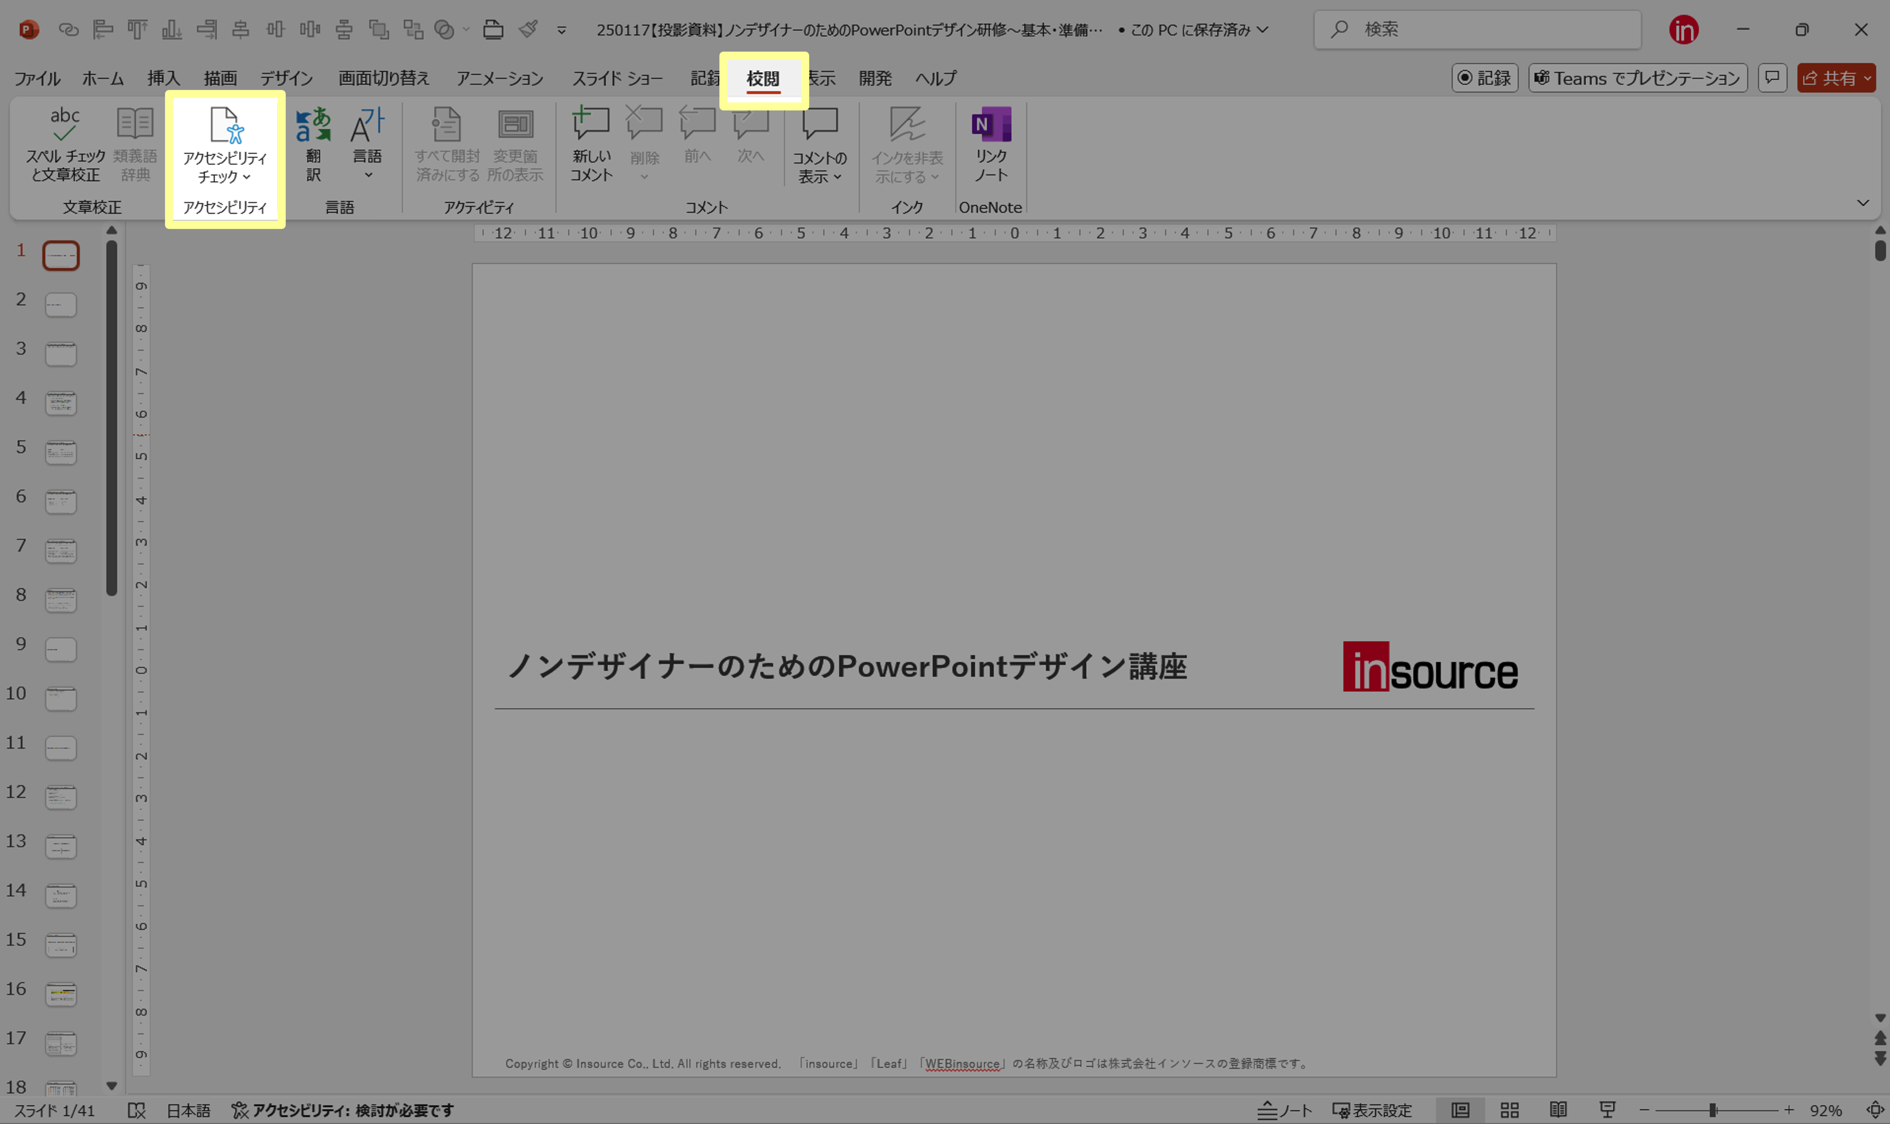
Task: Click the Spelling and Grammar check icon
Action: pyautogui.click(x=65, y=144)
